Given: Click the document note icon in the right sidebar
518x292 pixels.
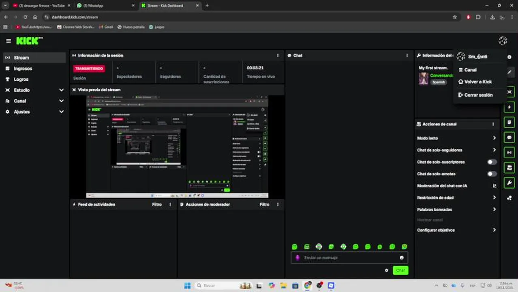Looking at the screenshot, I should tap(509, 122).
